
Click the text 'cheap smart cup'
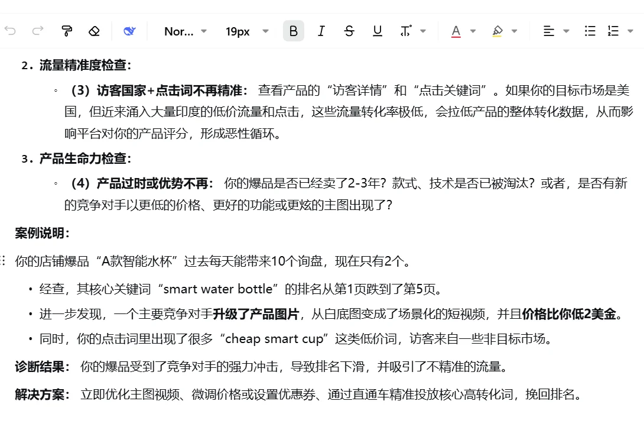click(x=274, y=339)
